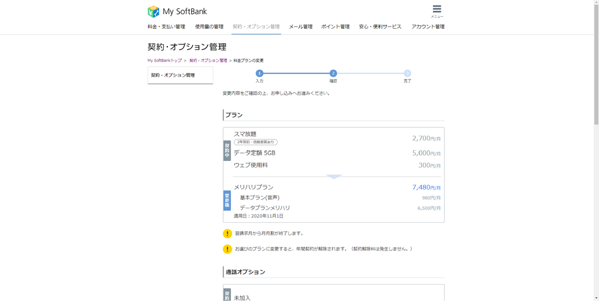Viewport: 599px width, 302px height.
Task: Select step 3 完了 progress circle
Action: (407, 73)
